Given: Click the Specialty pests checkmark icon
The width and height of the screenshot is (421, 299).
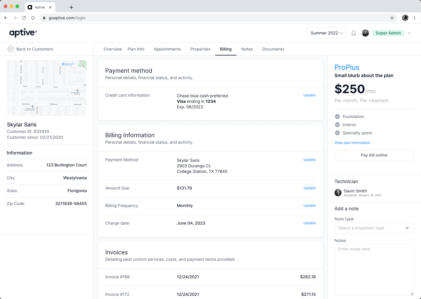Looking at the screenshot, I should coord(337,133).
